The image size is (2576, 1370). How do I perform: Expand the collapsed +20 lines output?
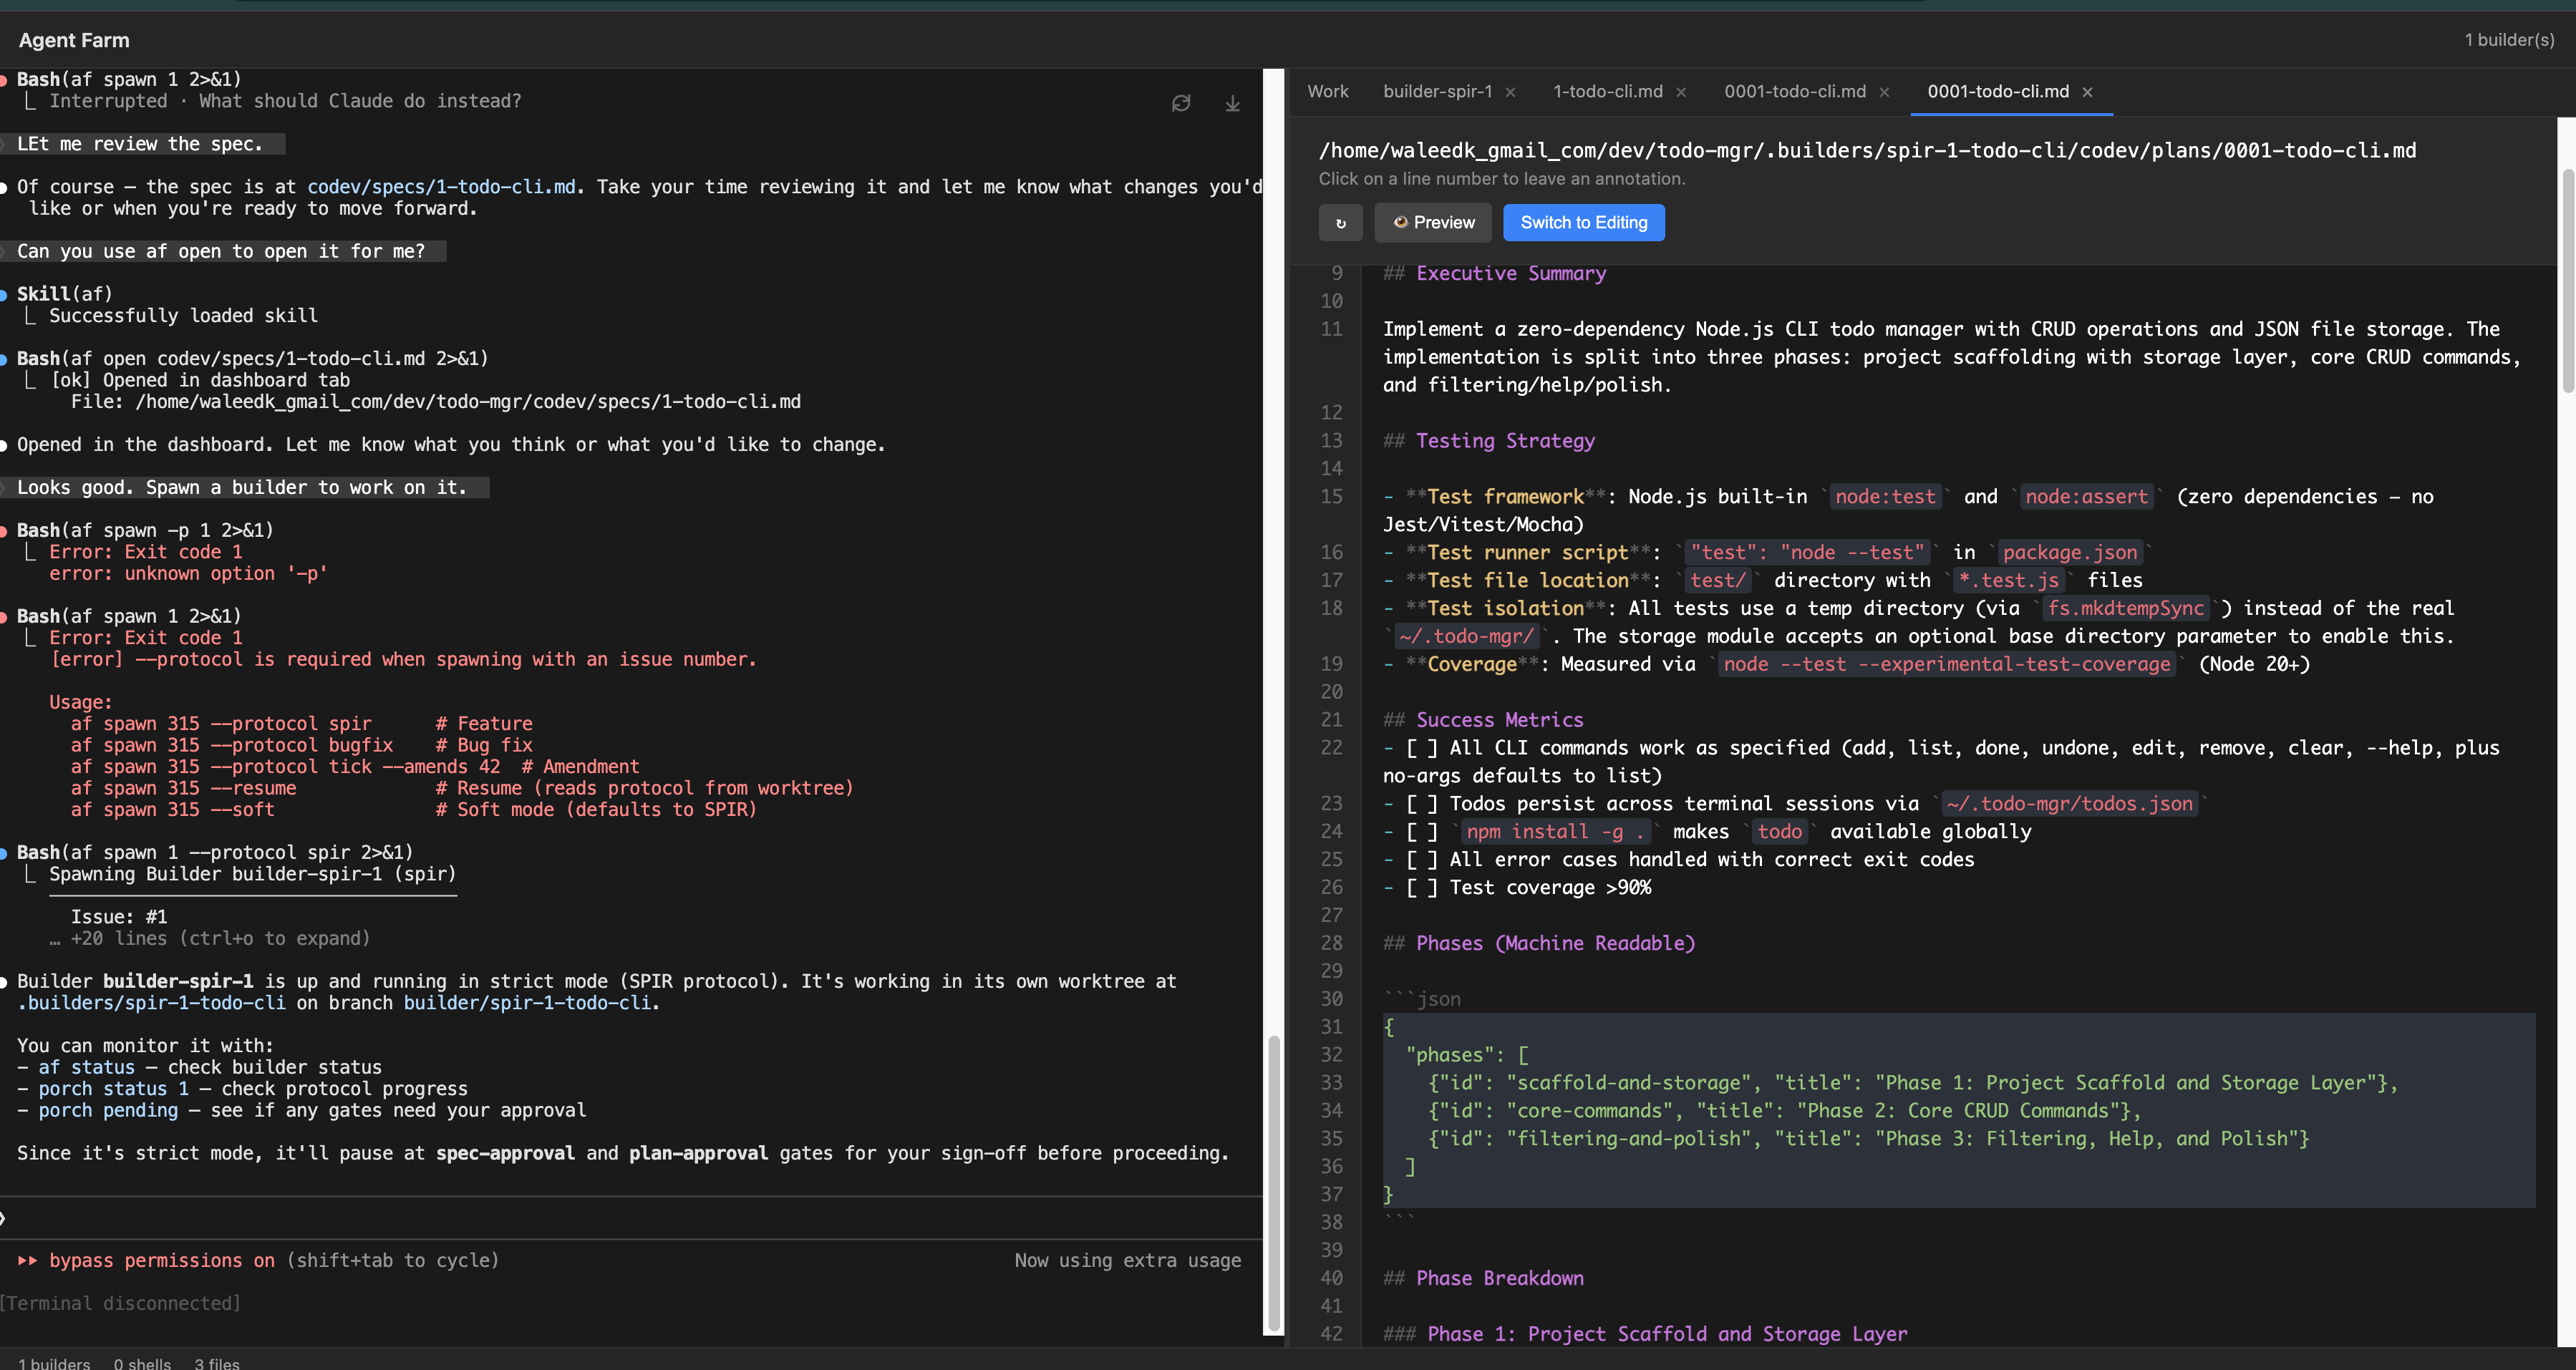[219, 938]
